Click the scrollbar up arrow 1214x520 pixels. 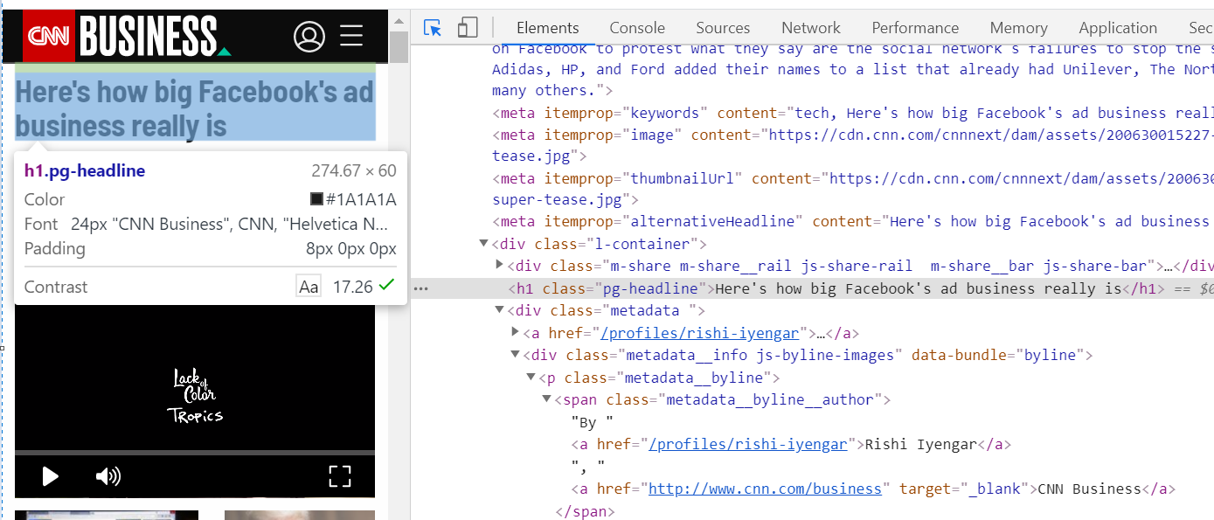click(x=399, y=19)
